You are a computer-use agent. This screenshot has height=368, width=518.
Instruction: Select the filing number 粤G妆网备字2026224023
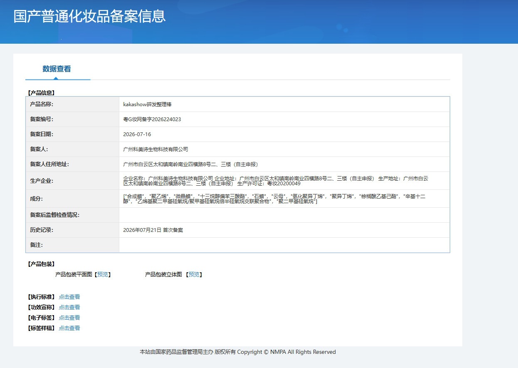click(152, 119)
